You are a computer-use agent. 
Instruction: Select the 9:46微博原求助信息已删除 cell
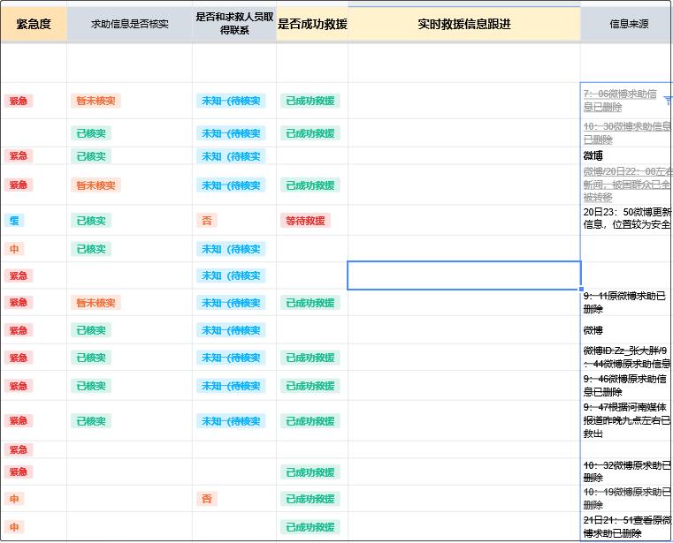tap(627, 385)
